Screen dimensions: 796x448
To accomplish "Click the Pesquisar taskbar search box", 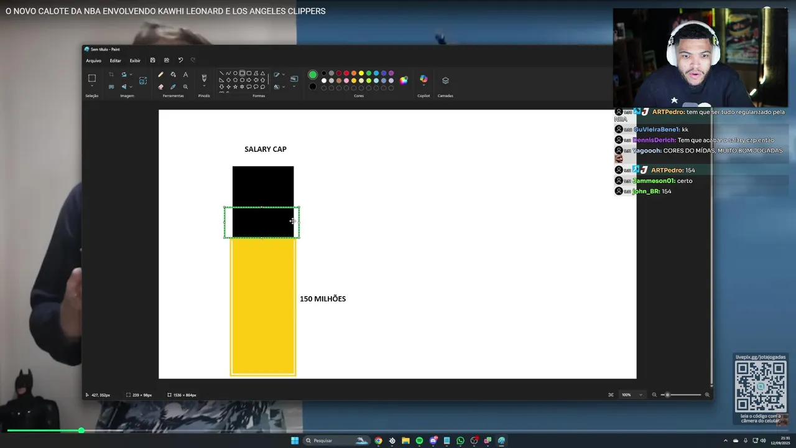I will tap(336, 441).
